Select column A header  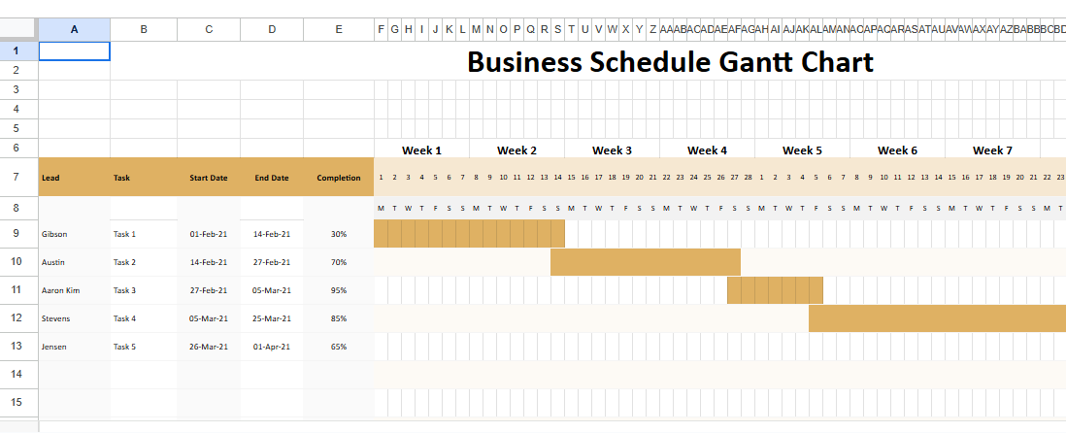point(75,29)
